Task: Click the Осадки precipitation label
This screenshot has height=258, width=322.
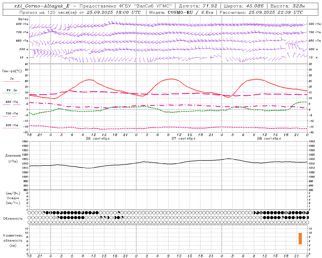Action: [13, 198]
